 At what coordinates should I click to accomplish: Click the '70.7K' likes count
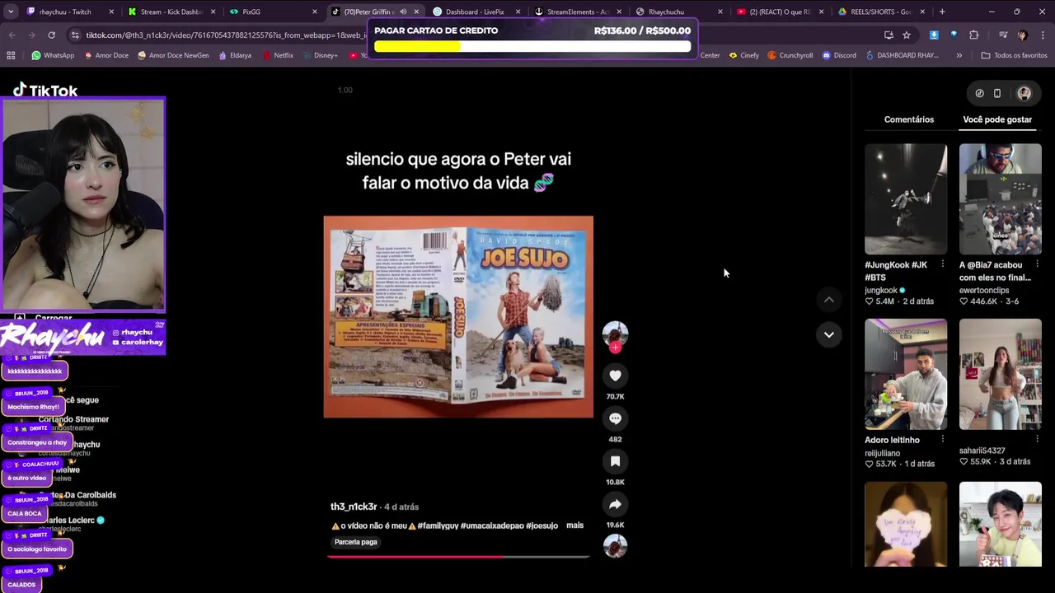tap(615, 396)
